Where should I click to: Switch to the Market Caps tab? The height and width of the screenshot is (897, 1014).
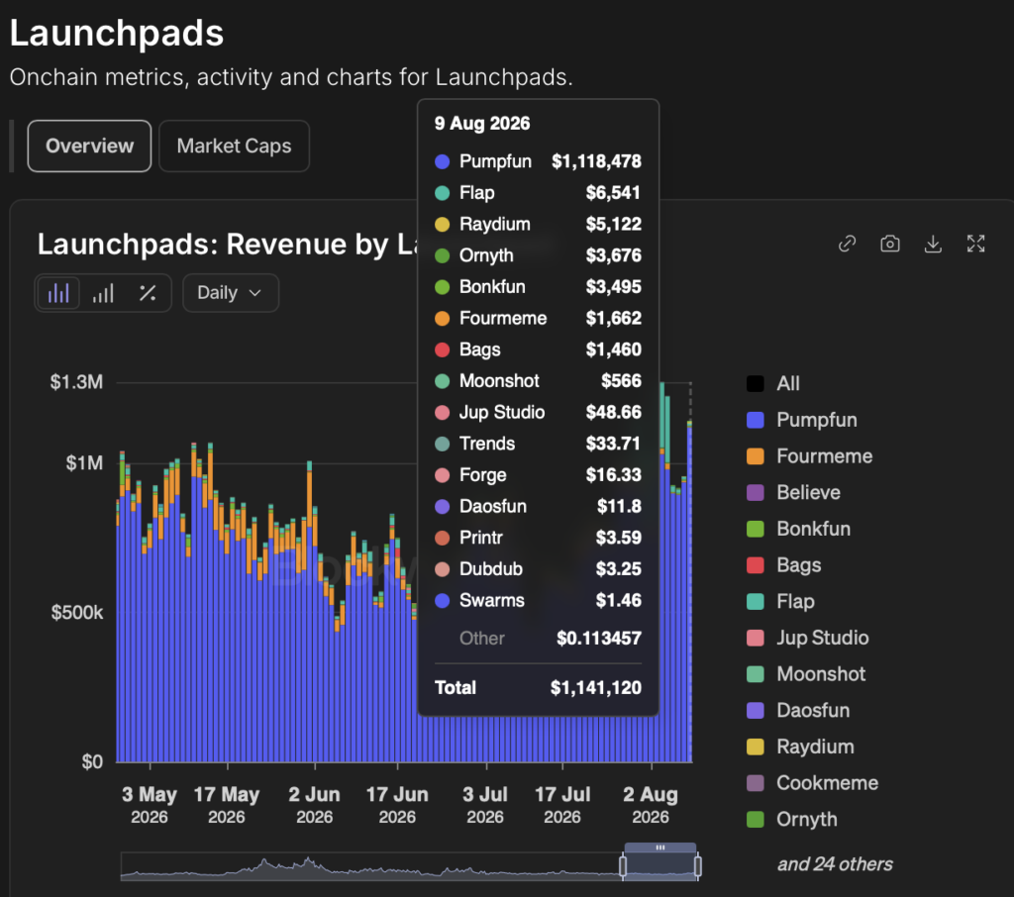234,147
